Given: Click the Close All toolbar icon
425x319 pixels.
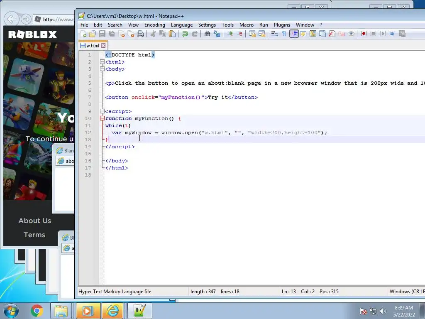Looking at the screenshot, I should pyautogui.click(x=131, y=34).
